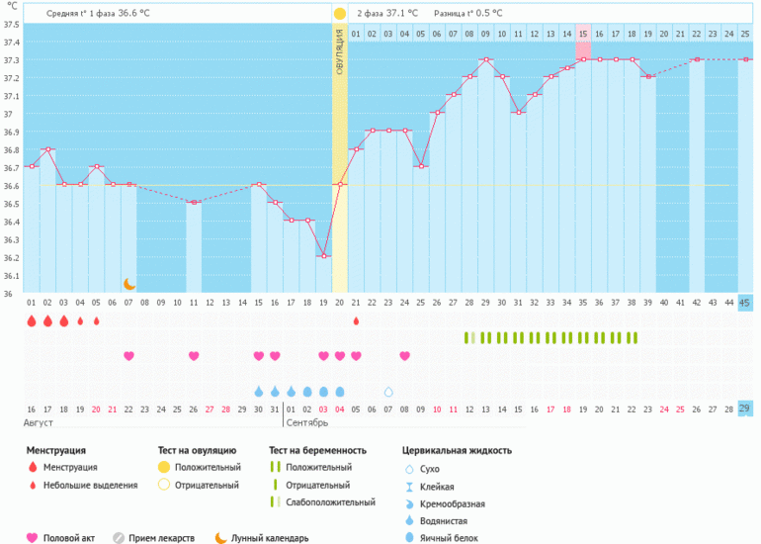The image size is (761, 544).
Task: Click the vertical ОВУЛЯЦИЯ column label
Action: tap(340, 59)
